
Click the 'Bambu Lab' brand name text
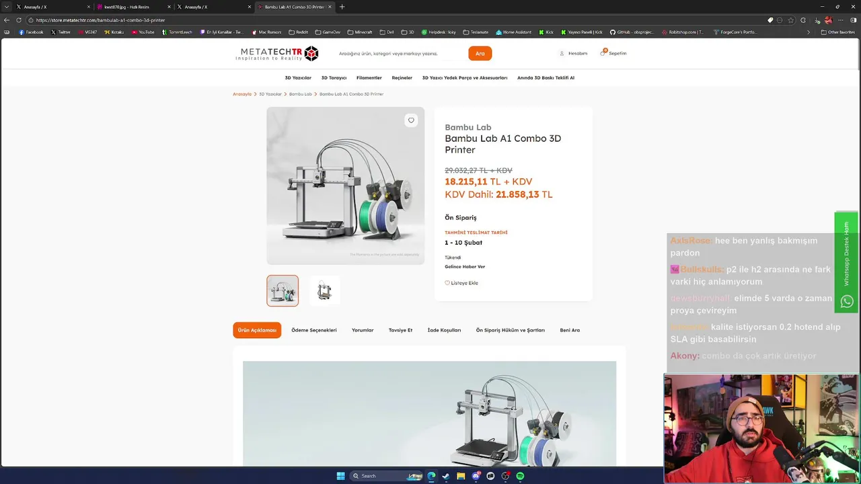tap(468, 127)
